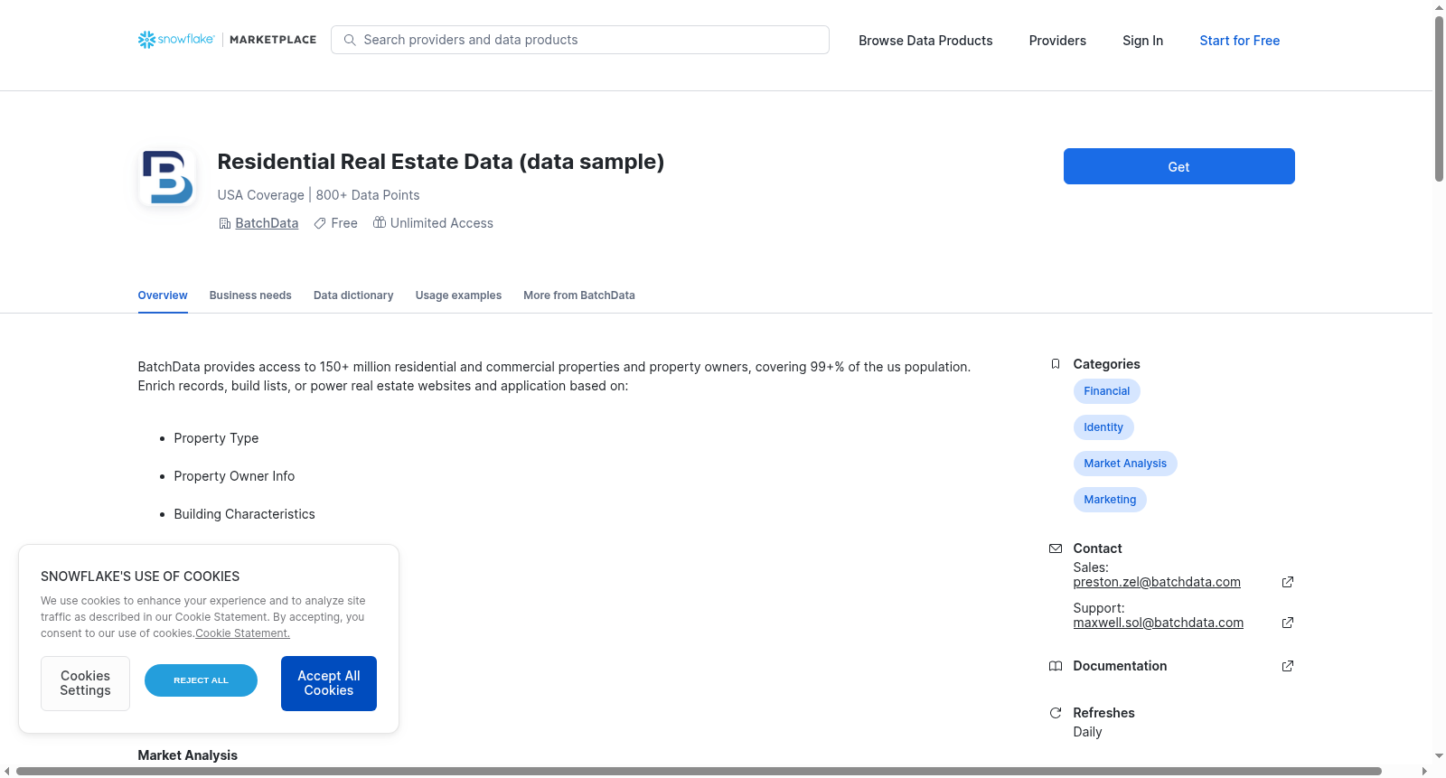Open the BatchData provider link

(x=267, y=223)
